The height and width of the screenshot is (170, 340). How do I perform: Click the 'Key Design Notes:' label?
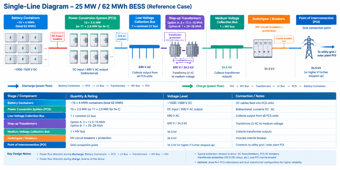pyautogui.click(x=19, y=154)
